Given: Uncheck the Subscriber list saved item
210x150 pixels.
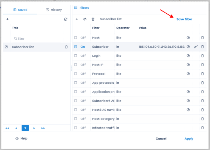Looking at the screenshot, I should pos(6,47).
